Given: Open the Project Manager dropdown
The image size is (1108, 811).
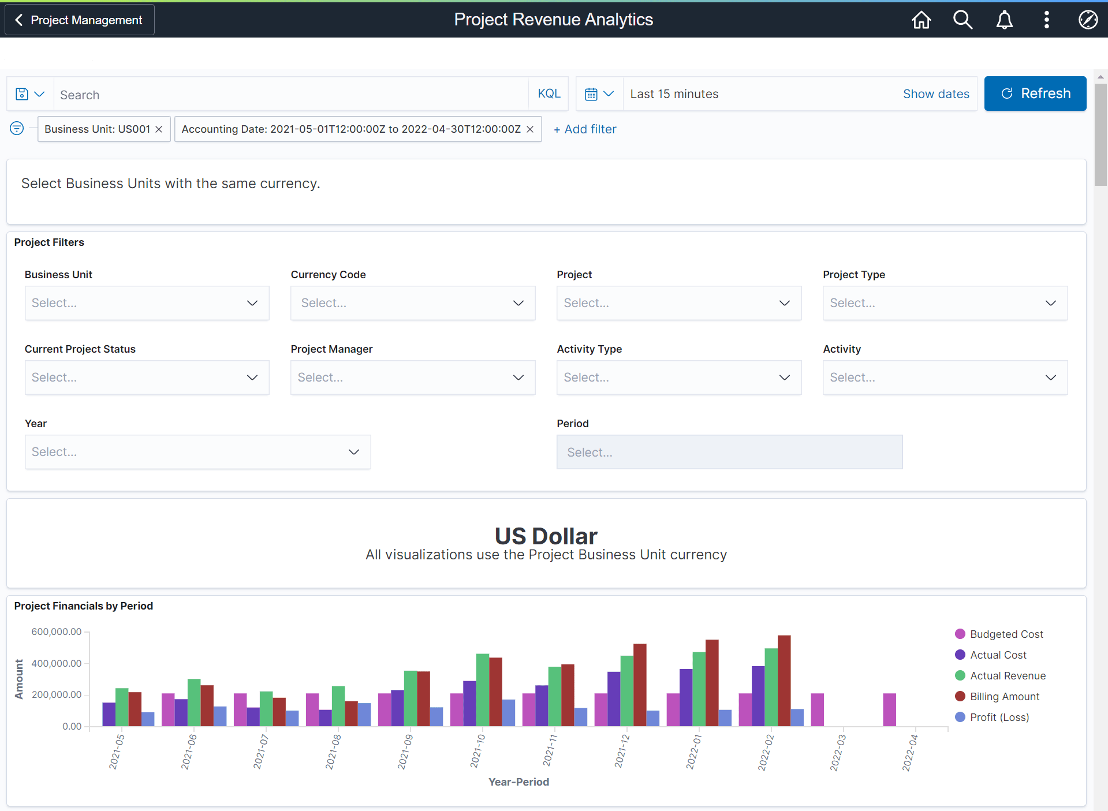Looking at the screenshot, I should pos(412,377).
